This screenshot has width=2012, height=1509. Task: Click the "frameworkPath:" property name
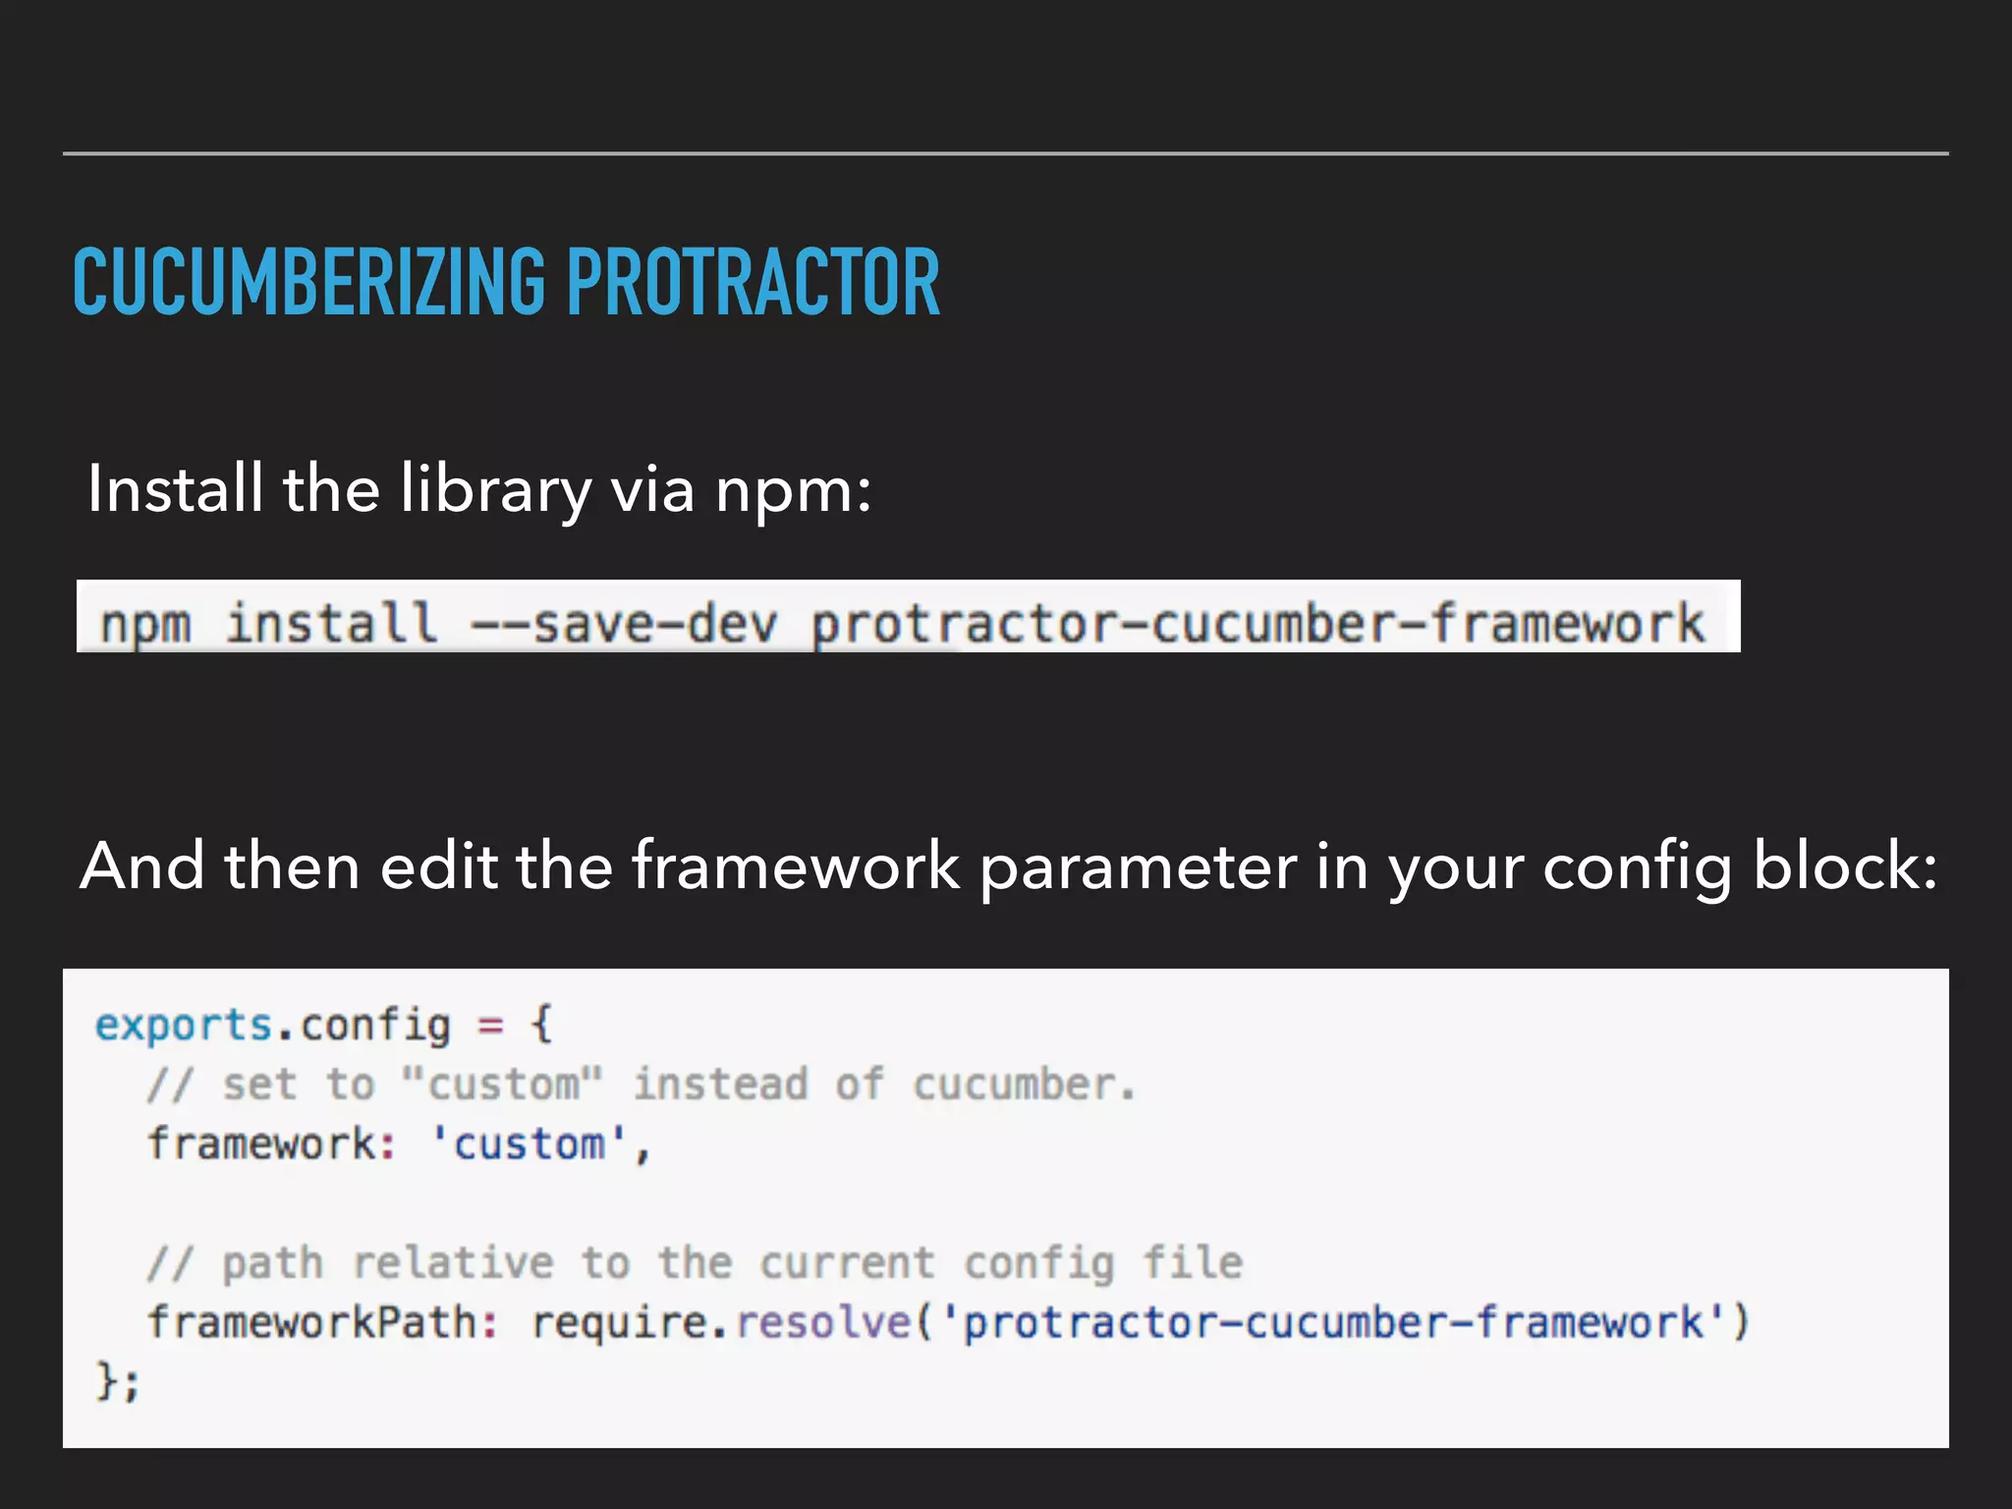tap(322, 1322)
